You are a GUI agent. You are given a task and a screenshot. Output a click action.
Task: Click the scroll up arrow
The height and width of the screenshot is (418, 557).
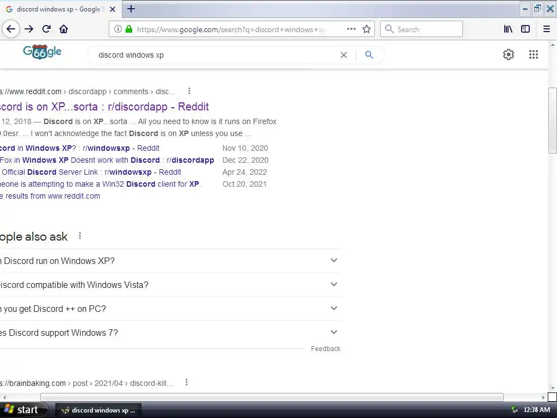click(x=553, y=45)
